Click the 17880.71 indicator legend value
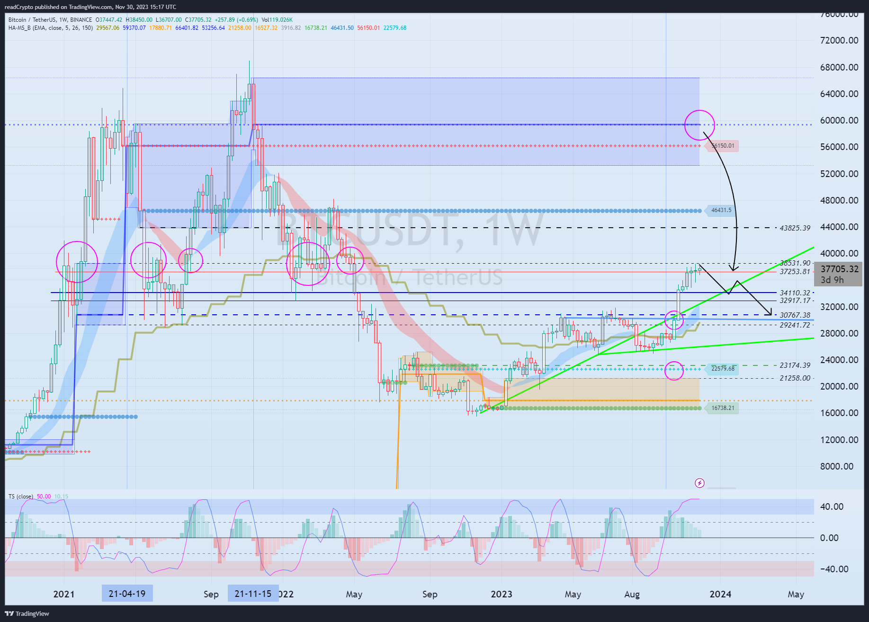 pyautogui.click(x=161, y=28)
